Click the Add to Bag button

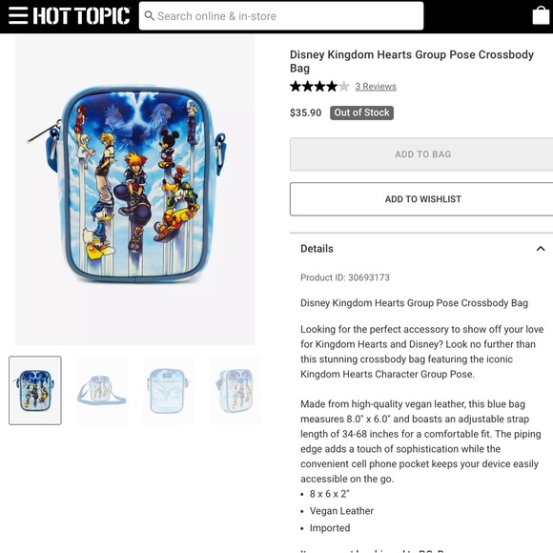[422, 154]
